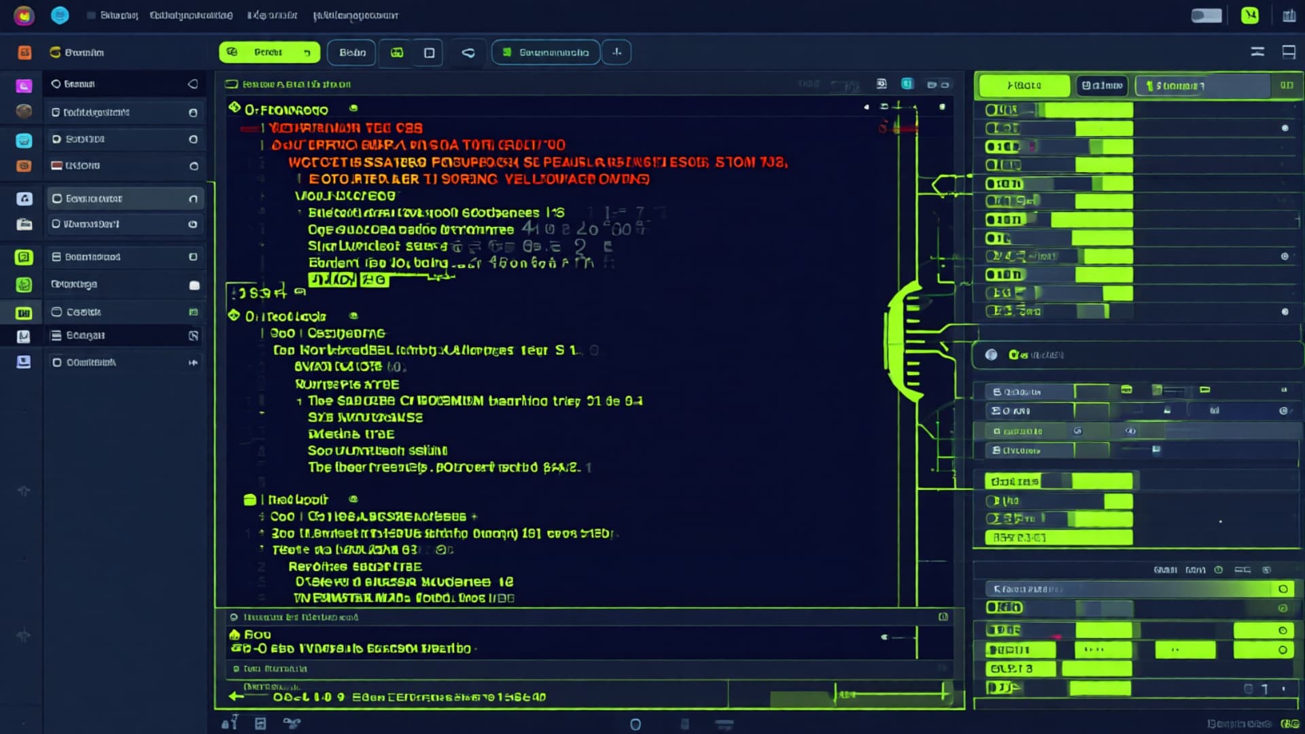1305x734 pixels.
Task: Switch to the dark second tab in right panel
Action: [x=1102, y=86]
